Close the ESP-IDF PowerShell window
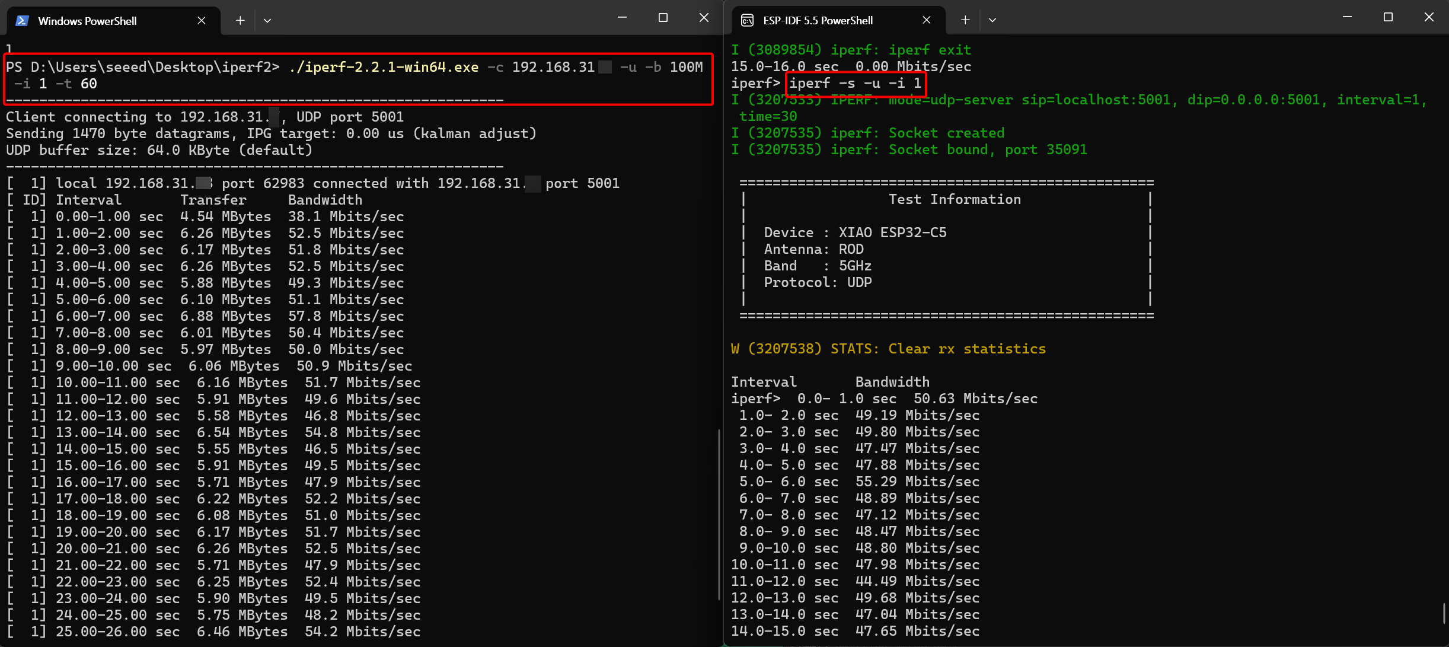1449x647 pixels. [x=1429, y=18]
